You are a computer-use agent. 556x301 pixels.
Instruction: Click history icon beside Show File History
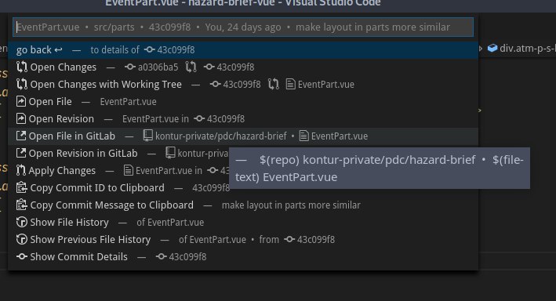click(x=22, y=223)
